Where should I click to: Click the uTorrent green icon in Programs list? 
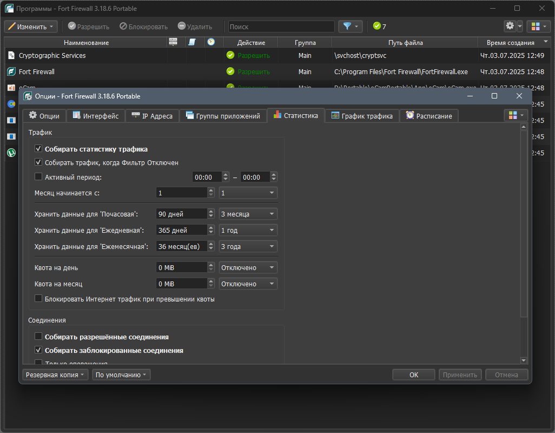tap(11, 153)
